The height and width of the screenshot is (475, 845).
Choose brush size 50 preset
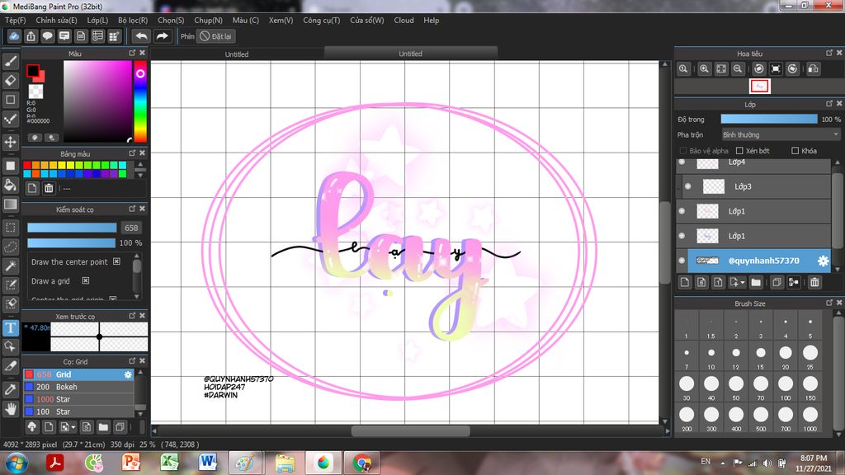(x=735, y=388)
